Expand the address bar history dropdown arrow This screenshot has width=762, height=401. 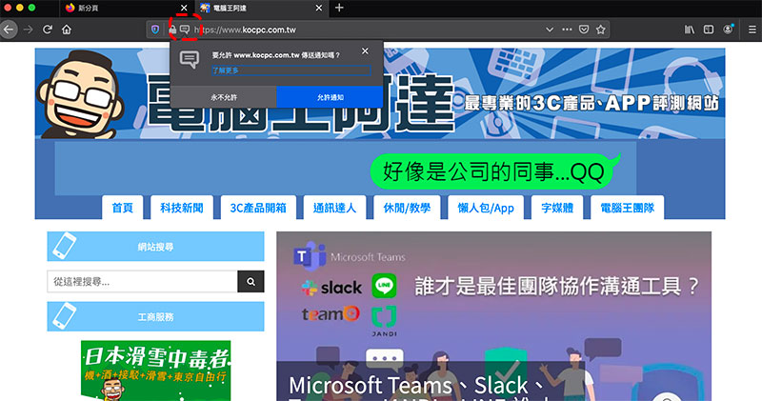pyautogui.click(x=549, y=30)
